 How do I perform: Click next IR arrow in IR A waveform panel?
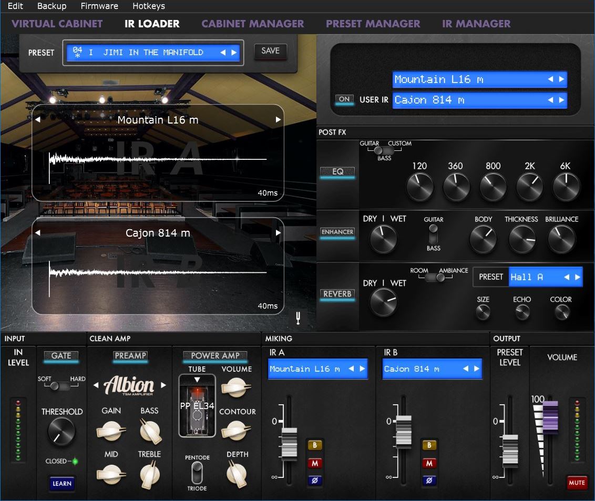pyautogui.click(x=278, y=120)
